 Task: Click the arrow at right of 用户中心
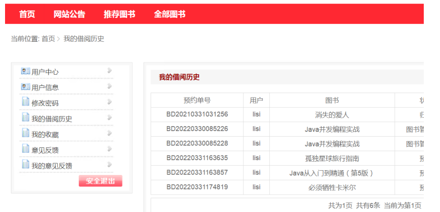pos(109,70)
